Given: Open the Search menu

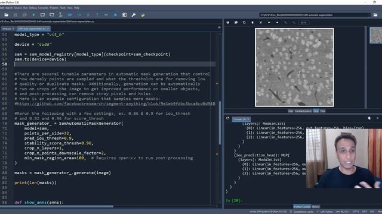Looking at the screenshot, I should (x=9, y=8).
